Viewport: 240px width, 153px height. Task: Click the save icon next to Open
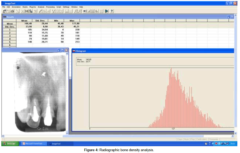click(8, 11)
